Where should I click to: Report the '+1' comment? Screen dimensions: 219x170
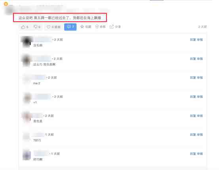pos(200,96)
